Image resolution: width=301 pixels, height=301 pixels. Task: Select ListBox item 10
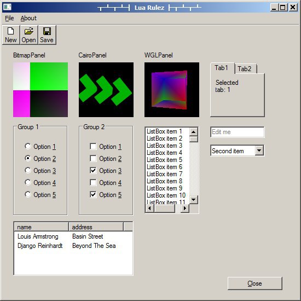coord(167,195)
